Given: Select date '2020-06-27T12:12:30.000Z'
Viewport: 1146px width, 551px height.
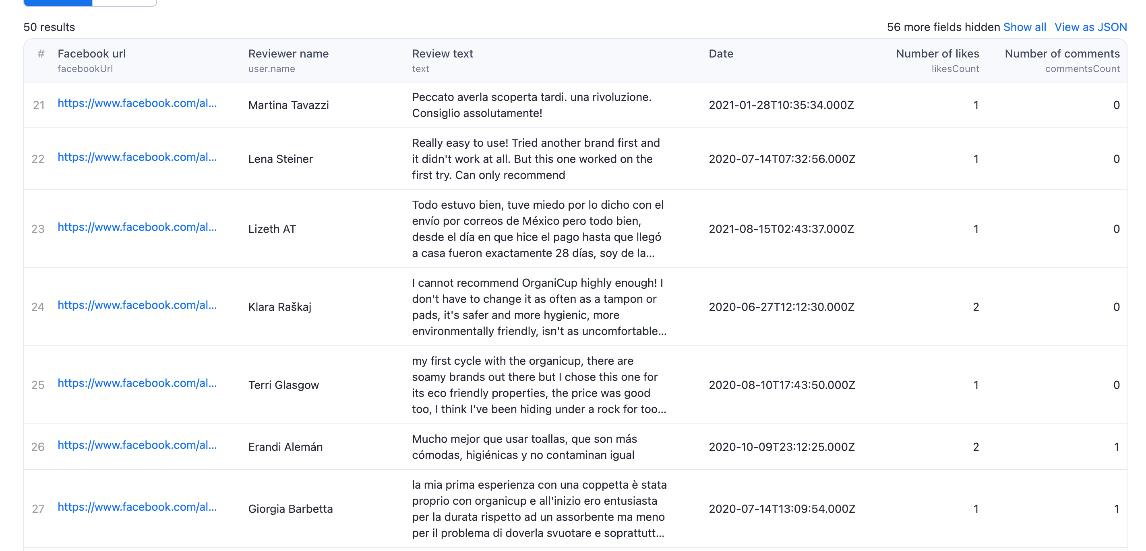Looking at the screenshot, I should (781, 307).
